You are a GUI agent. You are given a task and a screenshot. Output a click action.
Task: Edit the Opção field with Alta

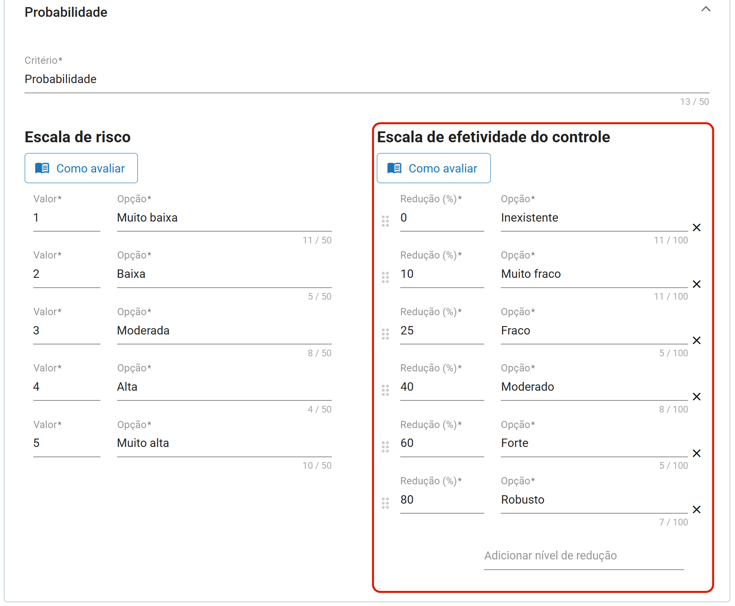pyautogui.click(x=224, y=387)
